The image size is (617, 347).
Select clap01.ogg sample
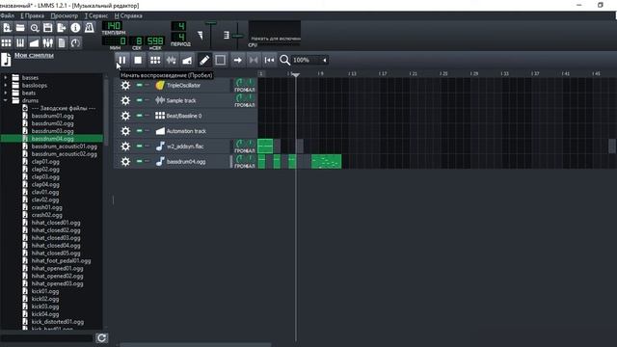[45, 162]
